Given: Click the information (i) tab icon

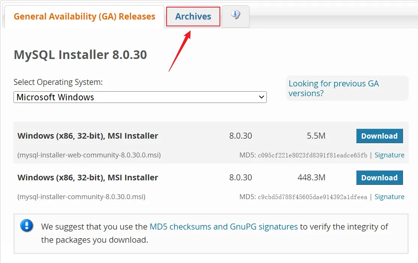Looking at the screenshot, I should (235, 15).
